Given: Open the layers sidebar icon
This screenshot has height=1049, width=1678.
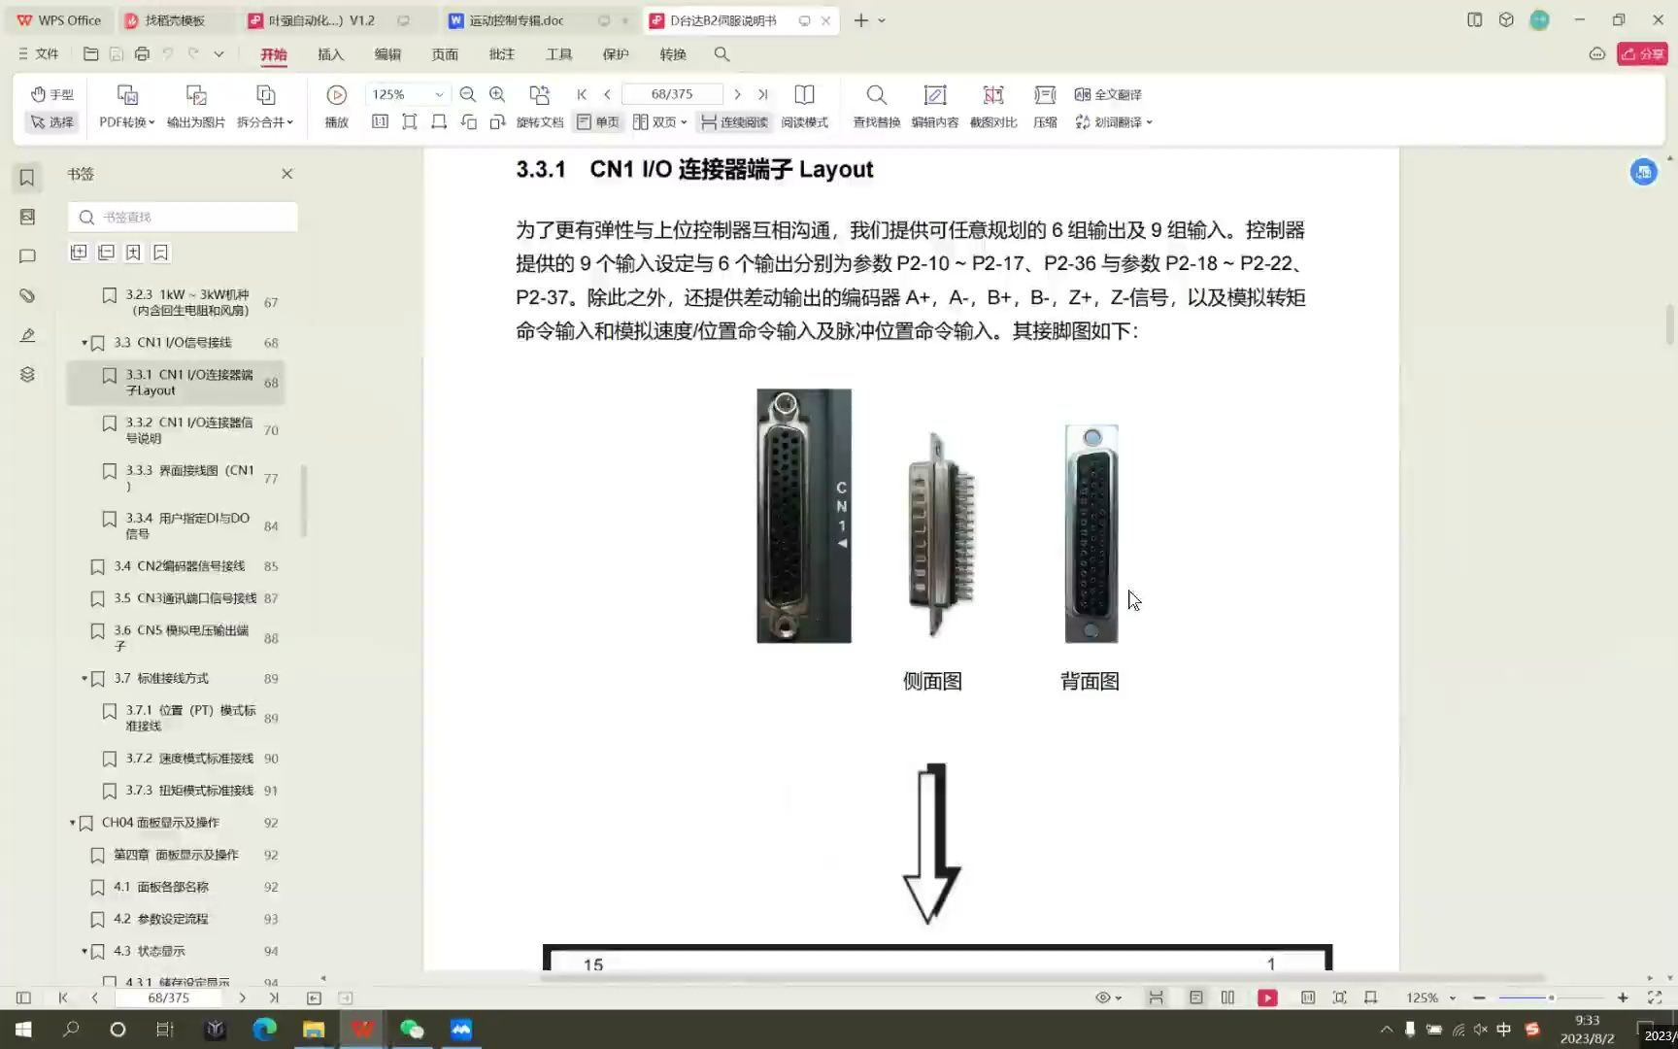Looking at the screenshot, I should tap(27, 375).
